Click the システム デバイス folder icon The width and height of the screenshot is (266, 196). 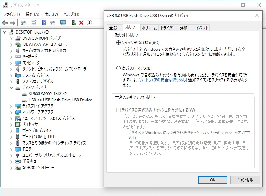click(18, 75)
